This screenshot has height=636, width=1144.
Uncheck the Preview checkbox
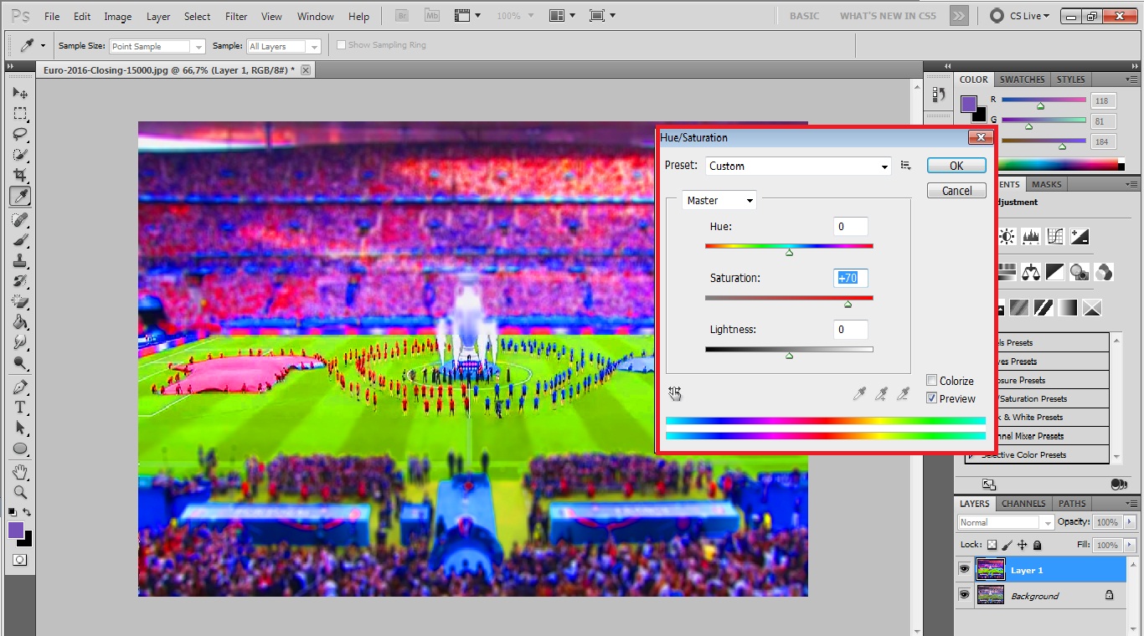coord(931,398)
